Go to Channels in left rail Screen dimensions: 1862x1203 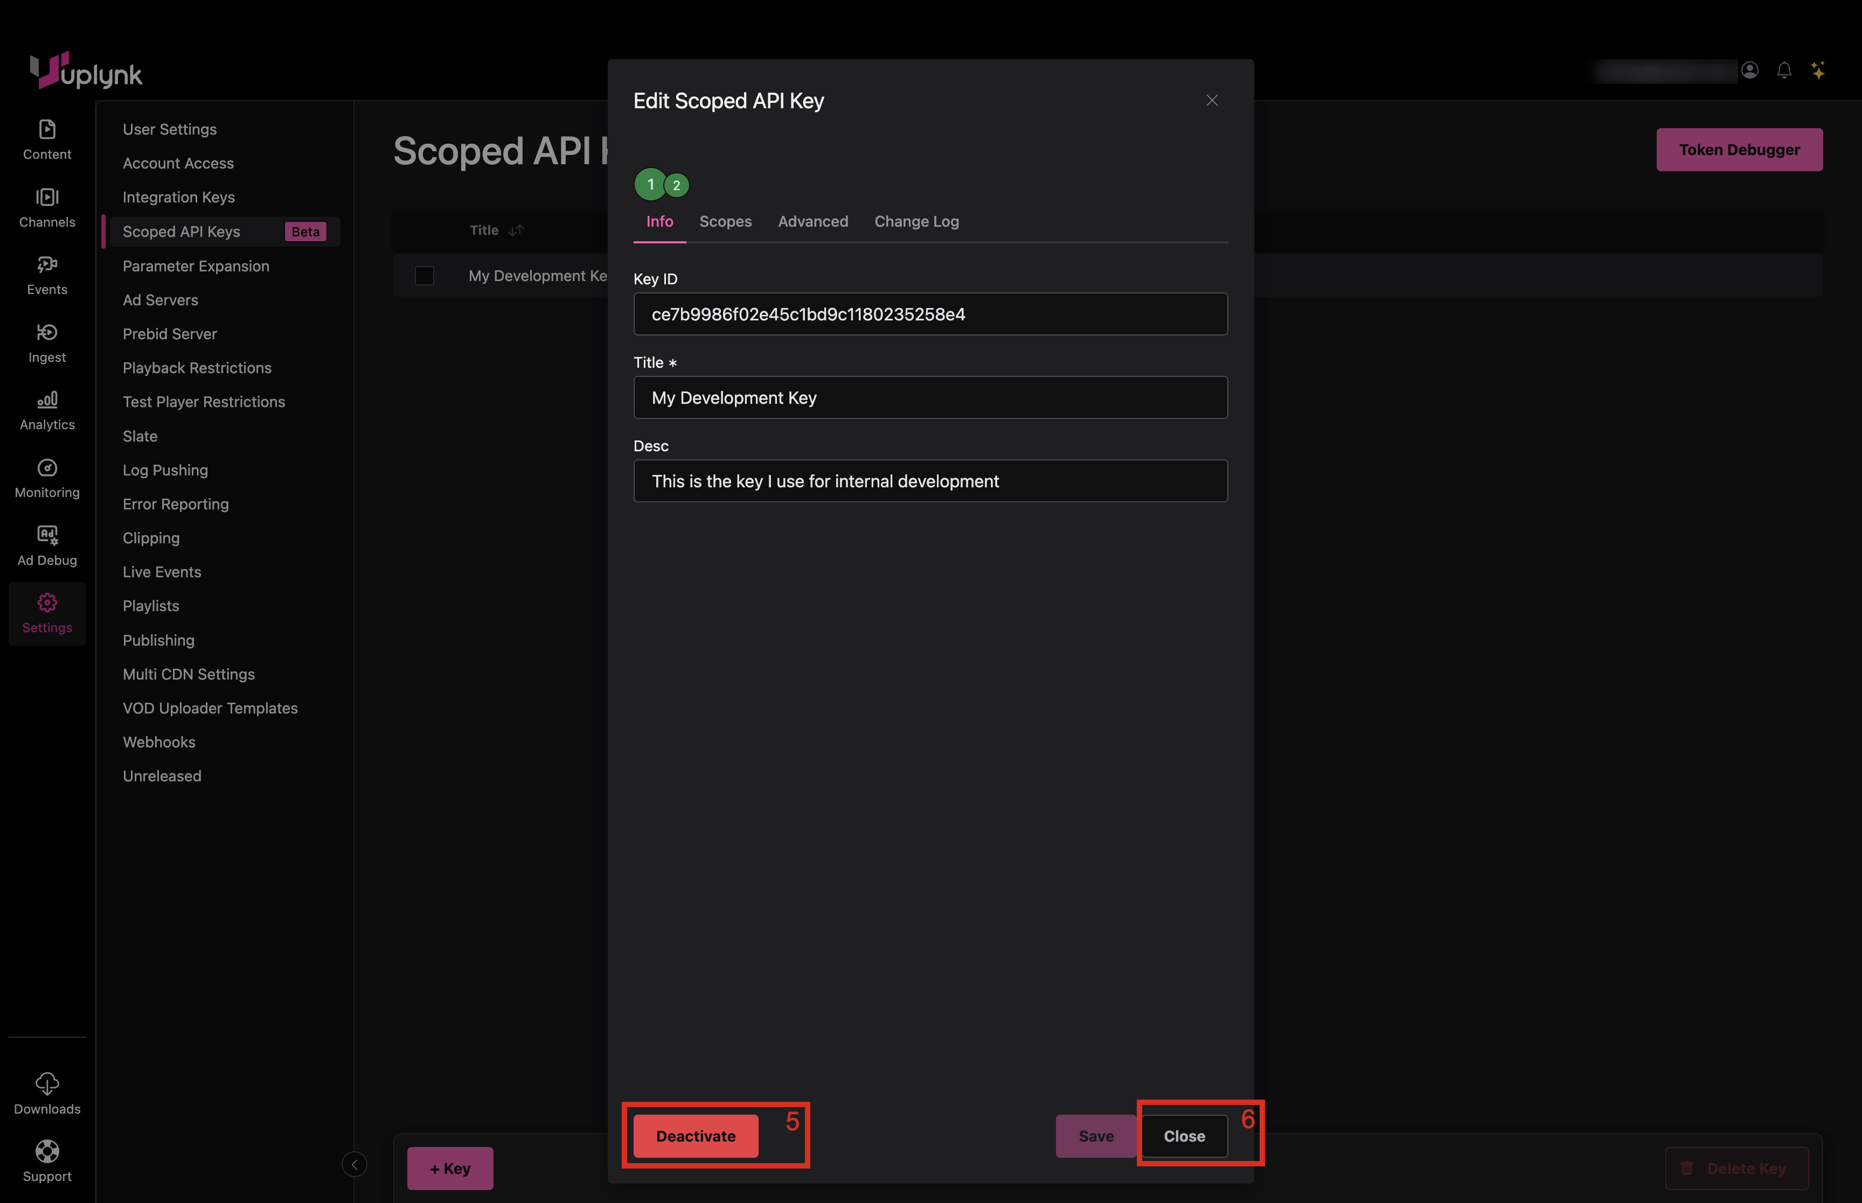(x=47, y=207)
